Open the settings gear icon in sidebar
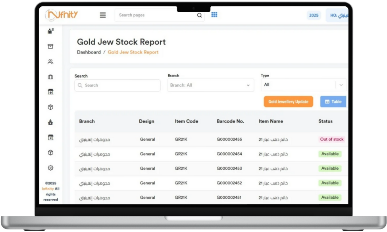This screenshot has width=387, height=232. pos(50,168)
